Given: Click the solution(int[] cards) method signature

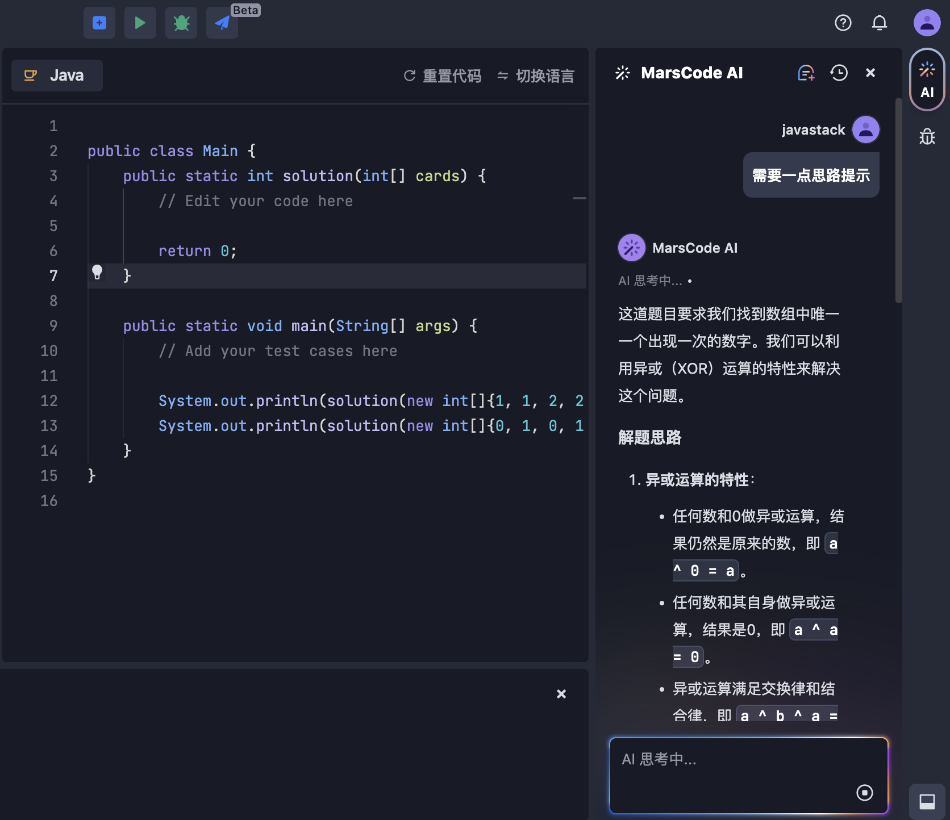Looking at the screenshot, I should pos(305,176).
